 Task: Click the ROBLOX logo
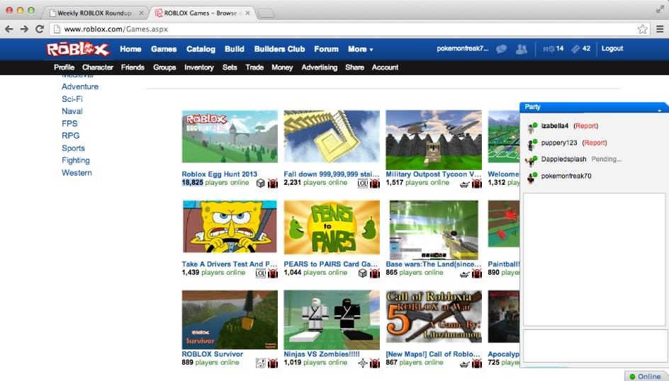[x=78, y=49]
